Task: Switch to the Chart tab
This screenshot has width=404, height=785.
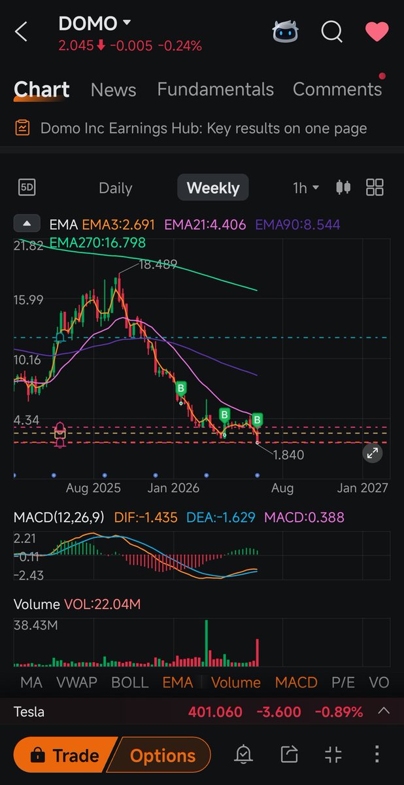Action: pos(42,89)
